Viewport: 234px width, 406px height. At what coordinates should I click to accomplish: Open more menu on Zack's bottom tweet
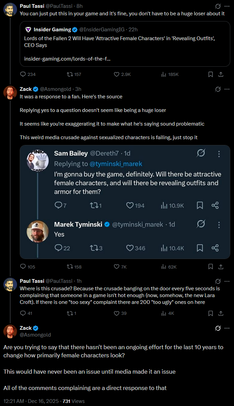point(227,328)
